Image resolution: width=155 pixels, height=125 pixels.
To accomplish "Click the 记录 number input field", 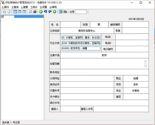I will tap(81, 12).
